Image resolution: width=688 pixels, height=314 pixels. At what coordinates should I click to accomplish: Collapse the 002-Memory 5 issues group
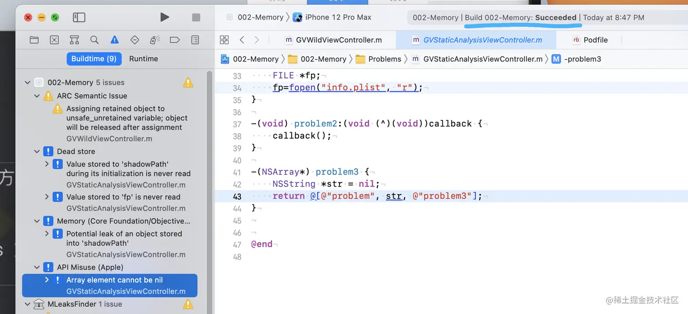[x=27, y=82]
